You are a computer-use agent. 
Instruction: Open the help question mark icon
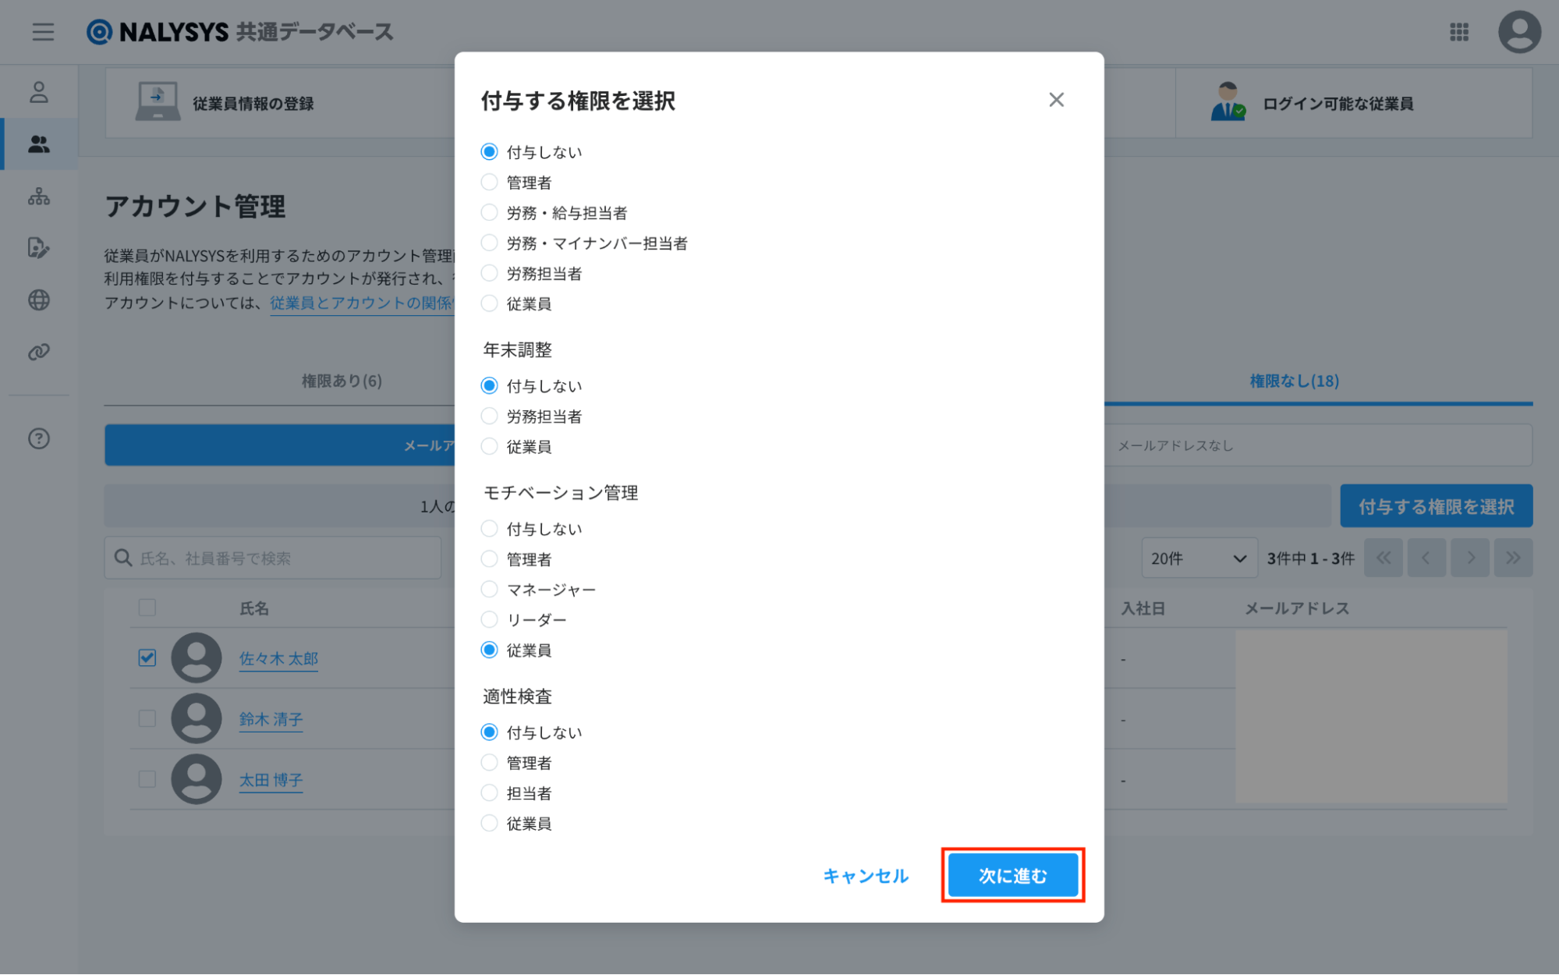[39, 439]
